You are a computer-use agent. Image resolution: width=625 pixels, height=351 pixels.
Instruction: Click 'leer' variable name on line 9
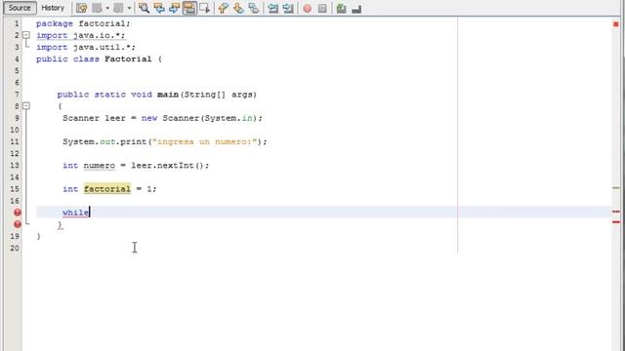(x=115, y=118)
